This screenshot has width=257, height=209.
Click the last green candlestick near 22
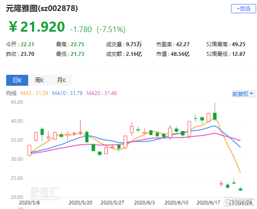click(x=240, y=189)
